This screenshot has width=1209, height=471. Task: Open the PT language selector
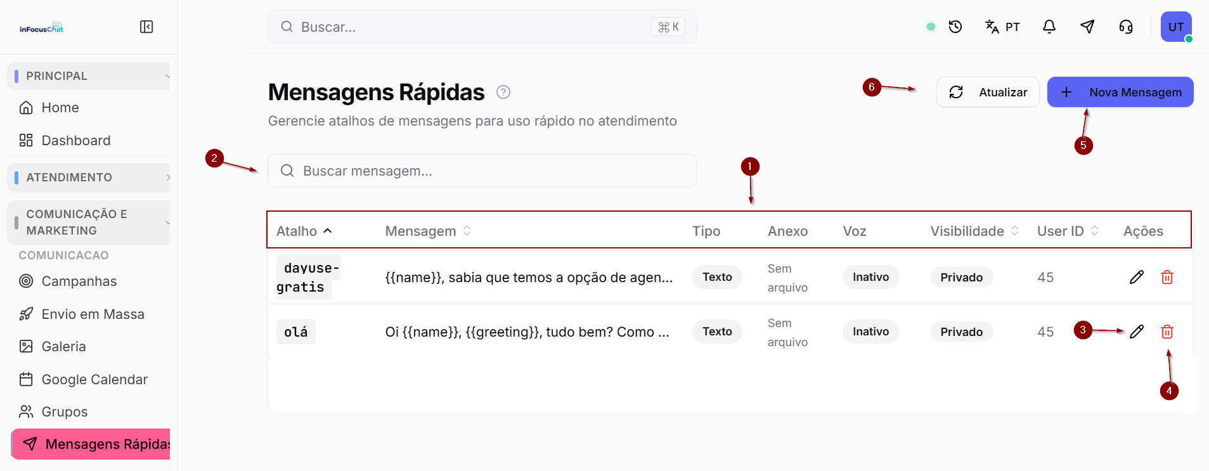tap(1002, 27)
